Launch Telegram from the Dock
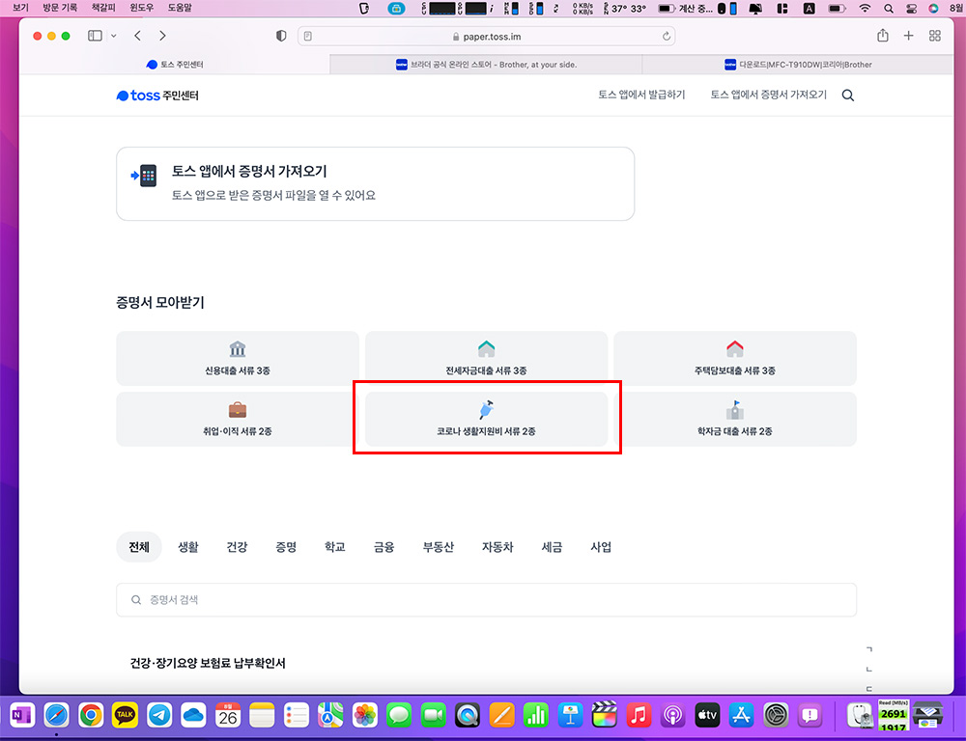This screenshot has height=741, width=966. click(x=159, y=715)
